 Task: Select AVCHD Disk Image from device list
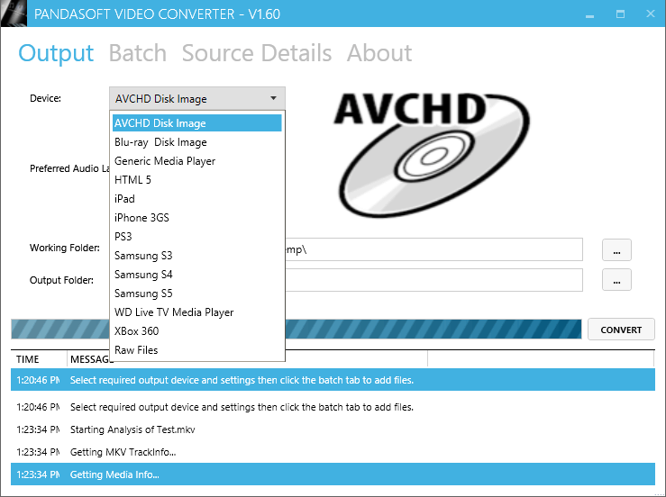197,123
